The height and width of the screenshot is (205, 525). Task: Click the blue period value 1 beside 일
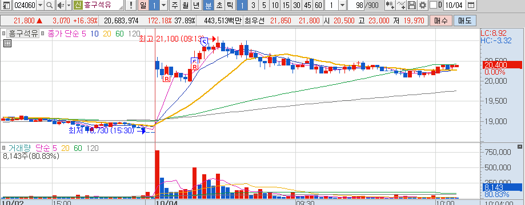(x=154, y=5)
